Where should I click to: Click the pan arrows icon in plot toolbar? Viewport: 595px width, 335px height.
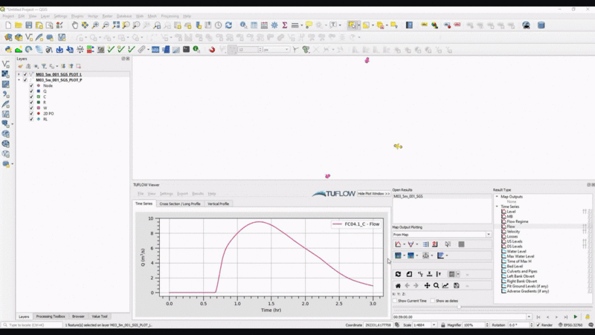coord(427,285)
